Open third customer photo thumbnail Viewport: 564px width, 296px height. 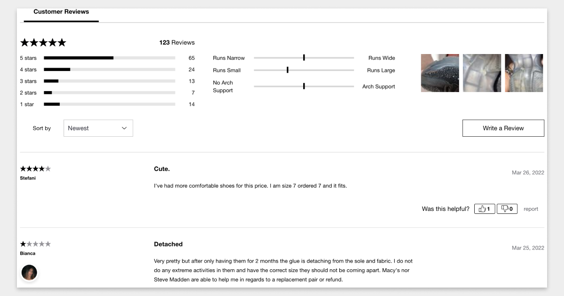[524, 73]
